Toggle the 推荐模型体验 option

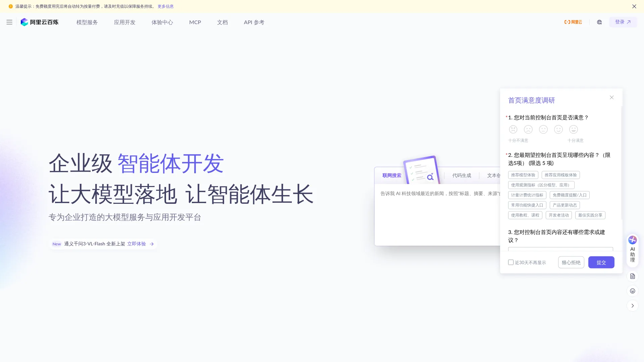pos(523,175)
